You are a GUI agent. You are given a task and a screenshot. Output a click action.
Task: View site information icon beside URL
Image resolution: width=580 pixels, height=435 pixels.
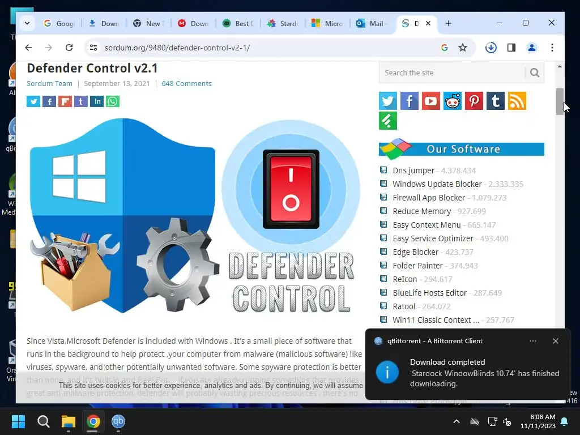pos(93,48)
